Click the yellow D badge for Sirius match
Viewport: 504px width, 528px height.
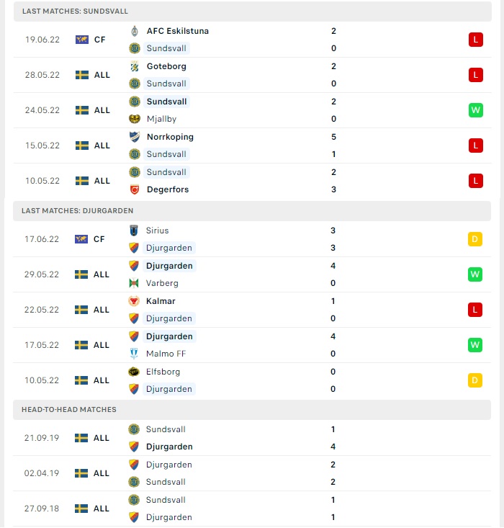coord(475,239)
